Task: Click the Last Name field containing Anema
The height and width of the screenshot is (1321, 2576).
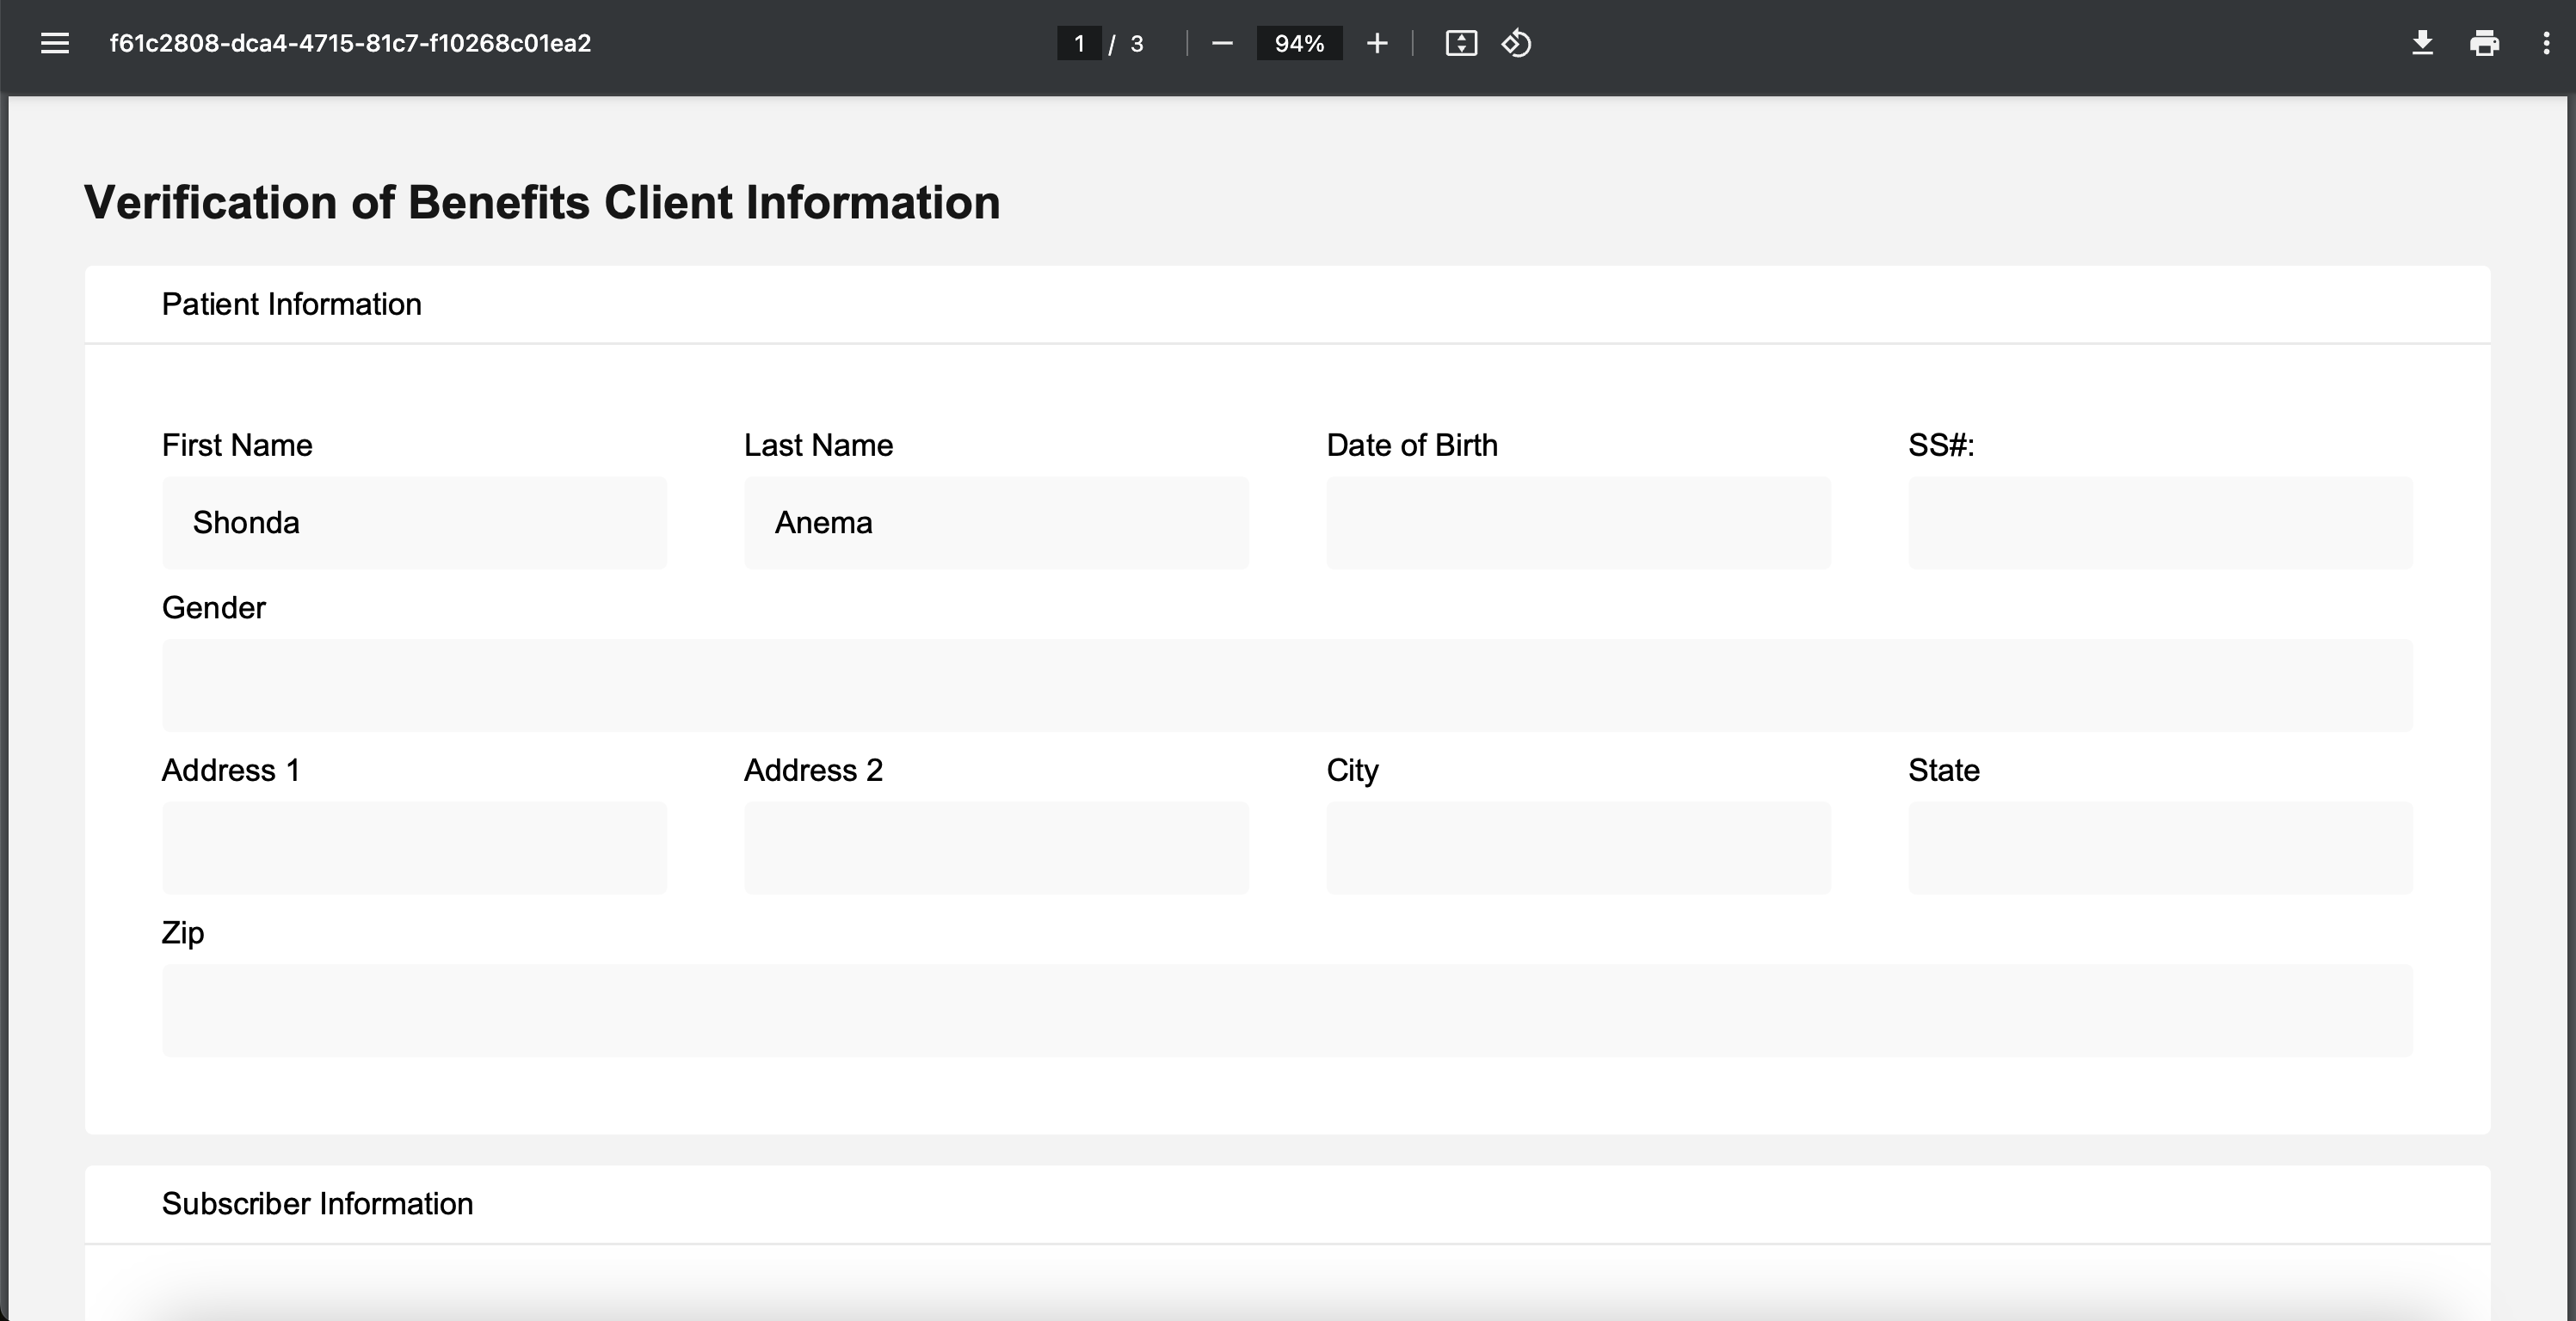Action: tap(996, 523)
